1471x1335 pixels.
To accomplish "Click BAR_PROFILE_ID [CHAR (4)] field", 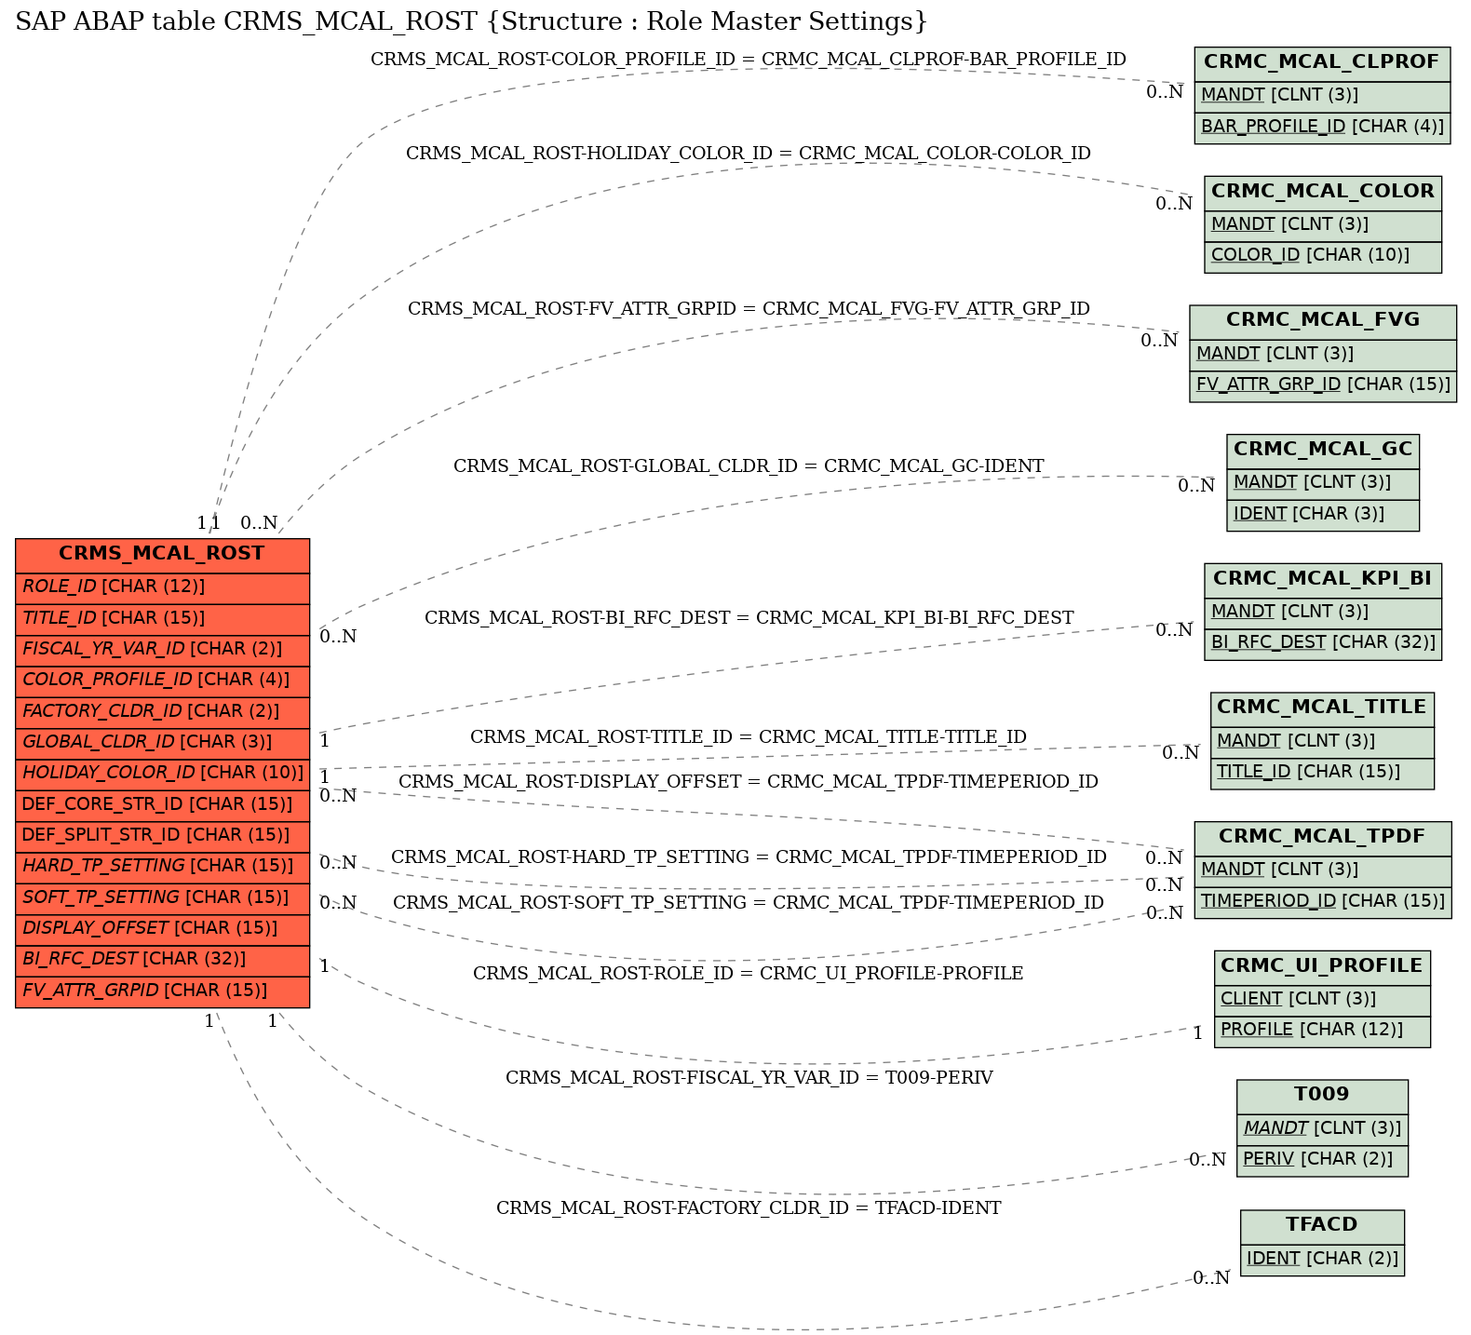I will click(x=1322, y=128).
